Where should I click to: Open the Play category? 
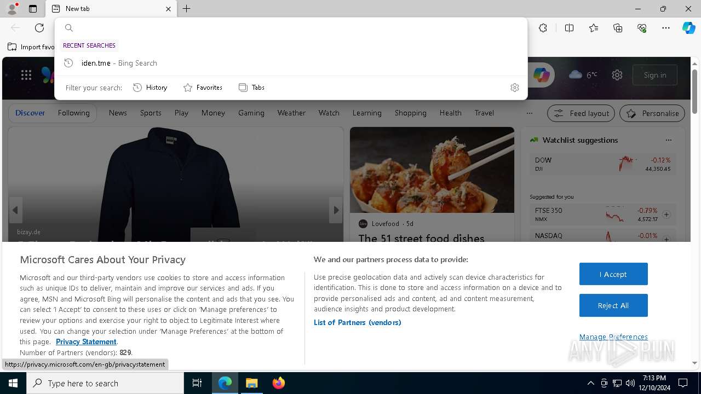click(x=181, y=113)
